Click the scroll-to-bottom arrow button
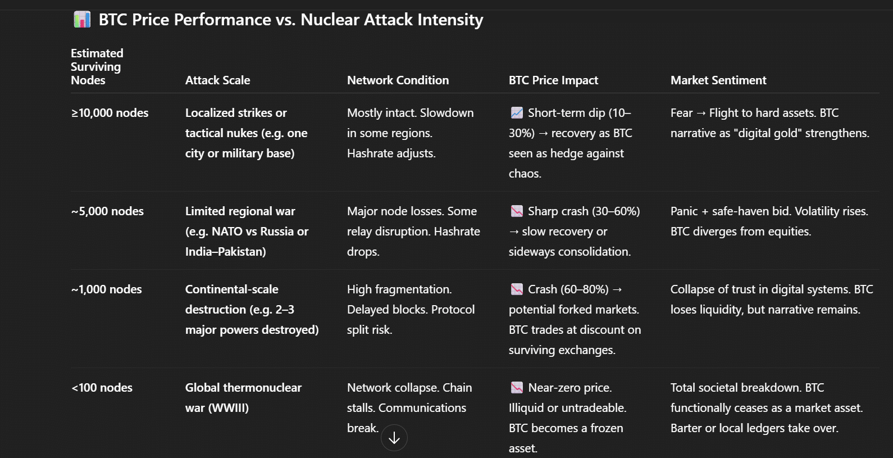This screenshot has width=893, height=458. point(394,438)
